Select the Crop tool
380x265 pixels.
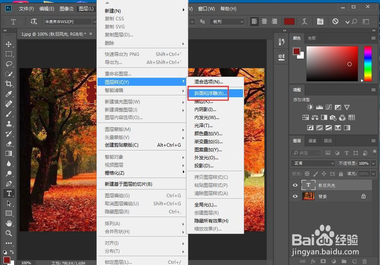pos(9,84)
